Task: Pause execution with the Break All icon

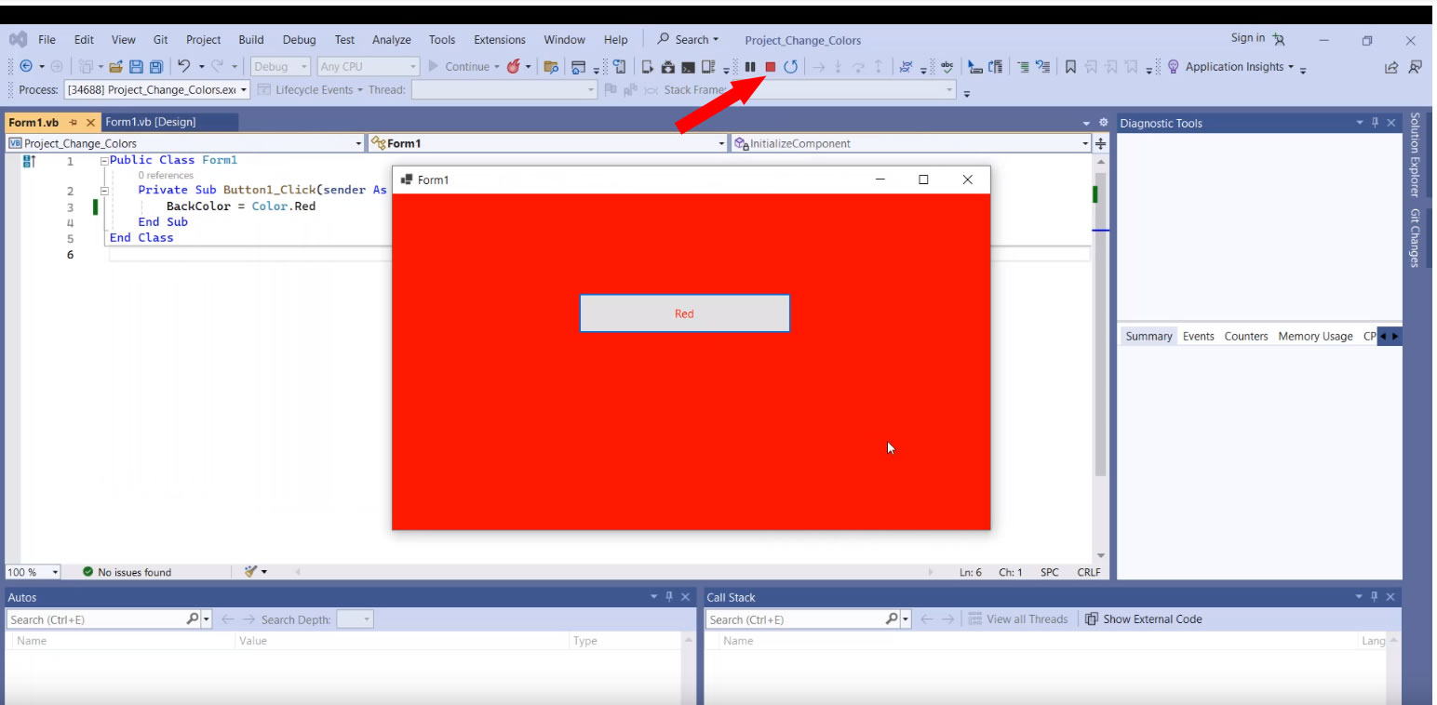Action: point(749,67)
